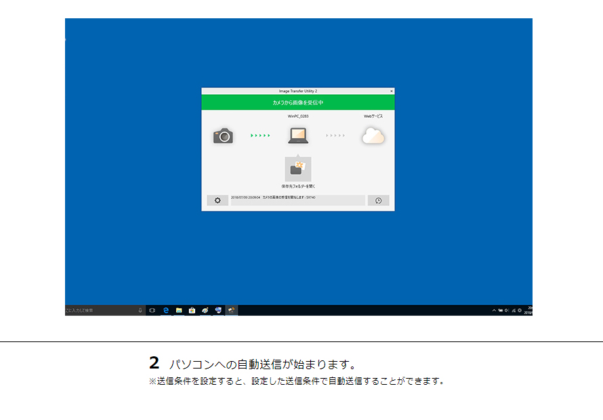Click the カメラから画像を受信中 status banner

pyautogui.click(x=297, y=102)
